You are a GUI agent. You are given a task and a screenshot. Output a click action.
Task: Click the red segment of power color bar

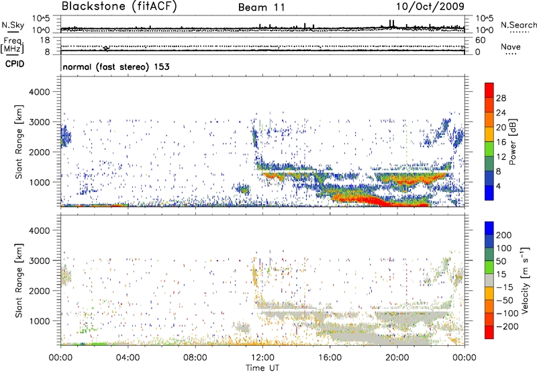click(489, 89)
